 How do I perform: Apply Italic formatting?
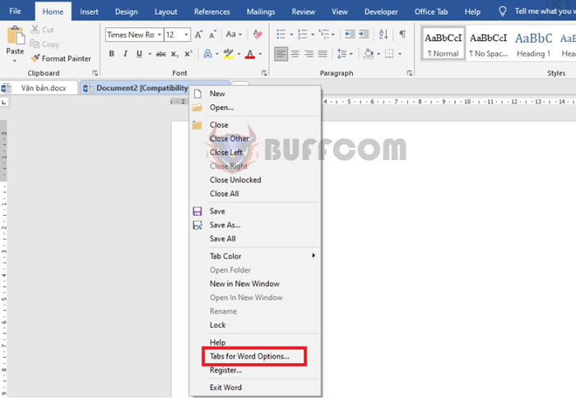click(125, 54)
